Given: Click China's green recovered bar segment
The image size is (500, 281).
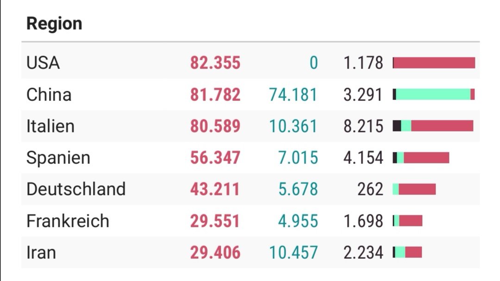Looking at the screenshot, I should click(x=433, y=94).
